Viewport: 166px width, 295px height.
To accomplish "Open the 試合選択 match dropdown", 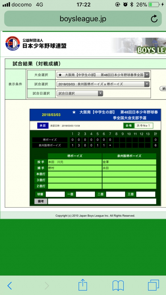I will pyautogui.click(x=103, y=84).
